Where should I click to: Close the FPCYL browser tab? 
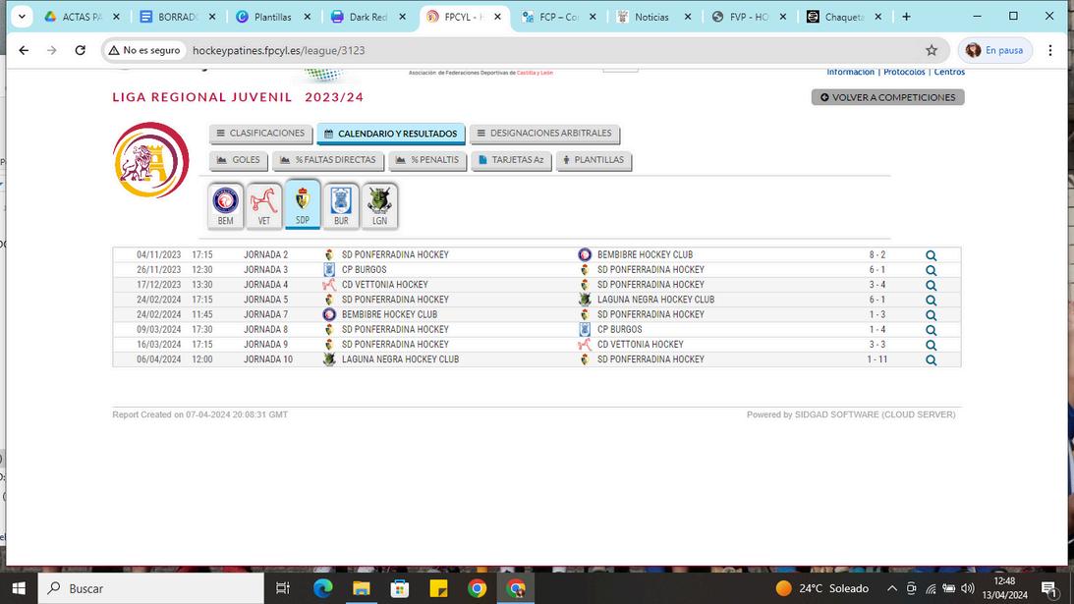(497, 17)
